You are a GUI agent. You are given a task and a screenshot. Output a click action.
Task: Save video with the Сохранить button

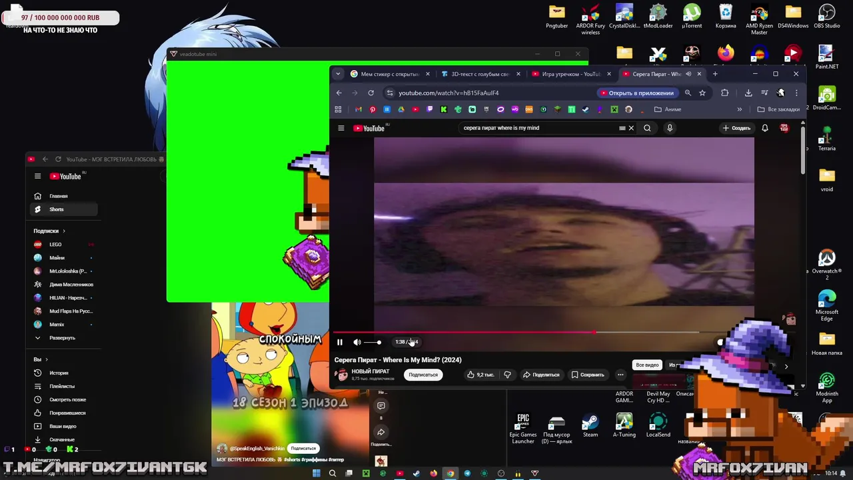click(588, 375)
